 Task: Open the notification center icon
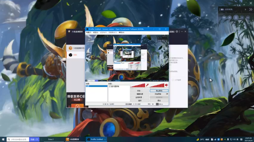[x=241, y=139]
